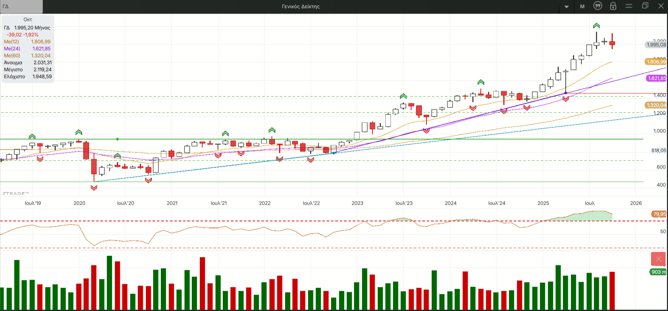Click the grey 1.995,08 last price tag
This screenshot has width=668, height=311.
(656, 45)
